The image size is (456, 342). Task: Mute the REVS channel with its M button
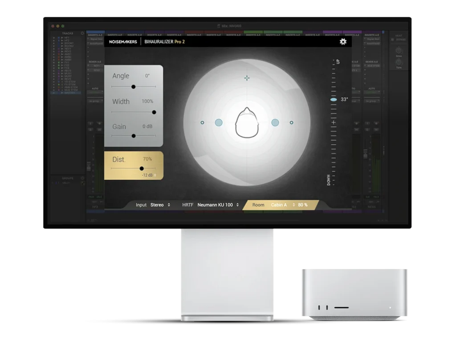pos(376,129)
